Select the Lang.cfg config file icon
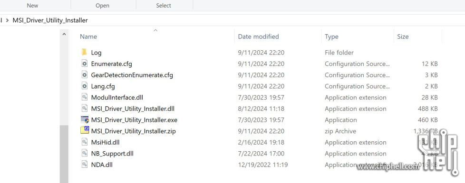This screenshot has height=183, width=465. point(85,86)
